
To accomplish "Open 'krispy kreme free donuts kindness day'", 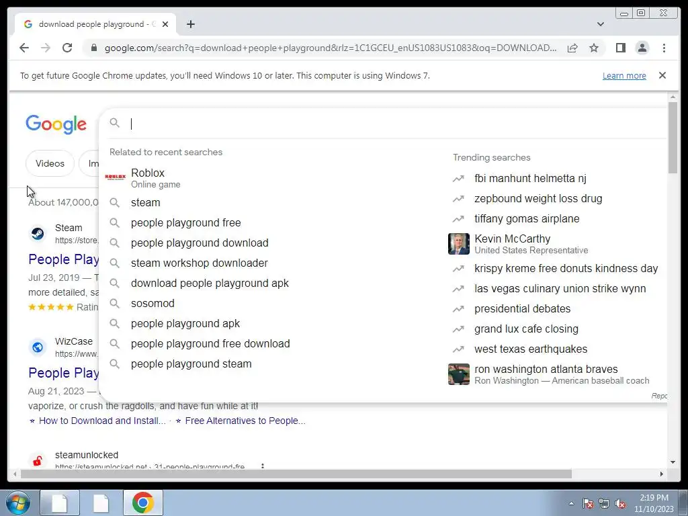I will [566, 268].
